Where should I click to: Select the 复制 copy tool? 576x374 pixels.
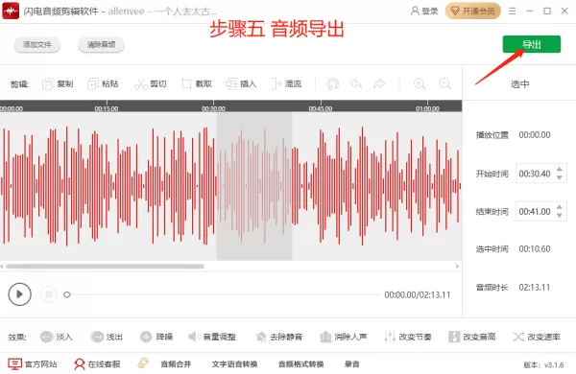58,84
